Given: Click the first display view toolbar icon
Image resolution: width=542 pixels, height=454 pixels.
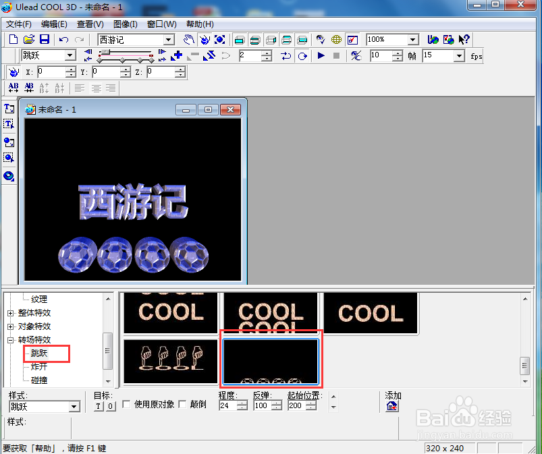Looking at the screenshot, I should pyautogui.click(x=240, y=40).
